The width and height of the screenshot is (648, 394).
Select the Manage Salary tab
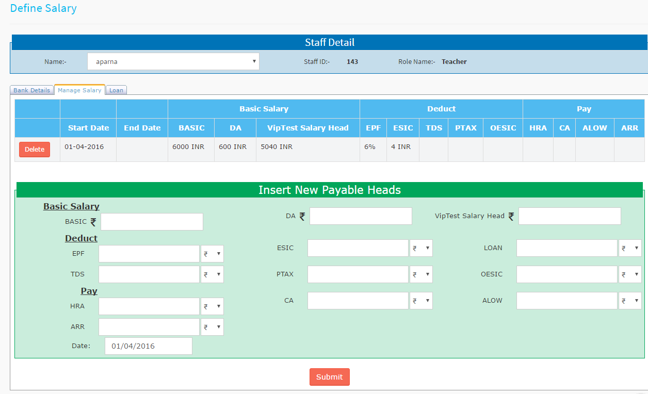tap(79, 90)
